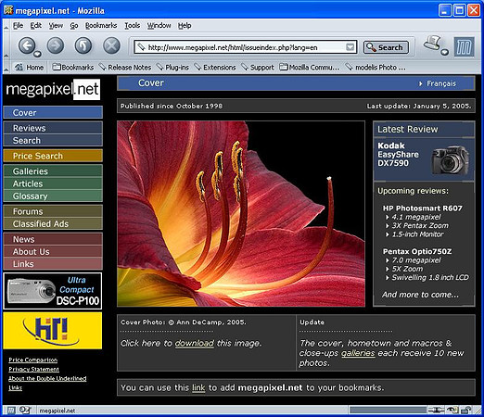Viewport: 484px width, 417px height.
Task: Open News in sidebar
Action: tap(53, 239)
